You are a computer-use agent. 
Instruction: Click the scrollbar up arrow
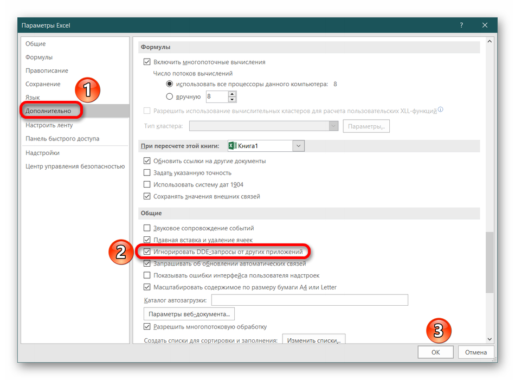point(490,41)
